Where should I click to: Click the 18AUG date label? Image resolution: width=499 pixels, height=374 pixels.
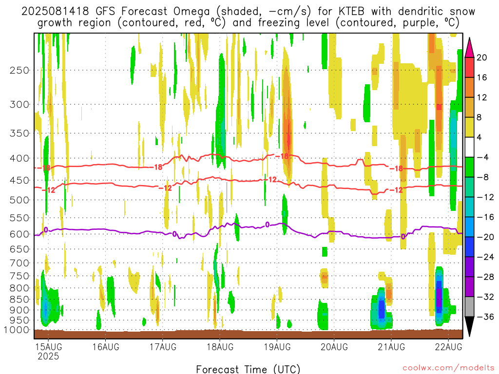point(220,347)
